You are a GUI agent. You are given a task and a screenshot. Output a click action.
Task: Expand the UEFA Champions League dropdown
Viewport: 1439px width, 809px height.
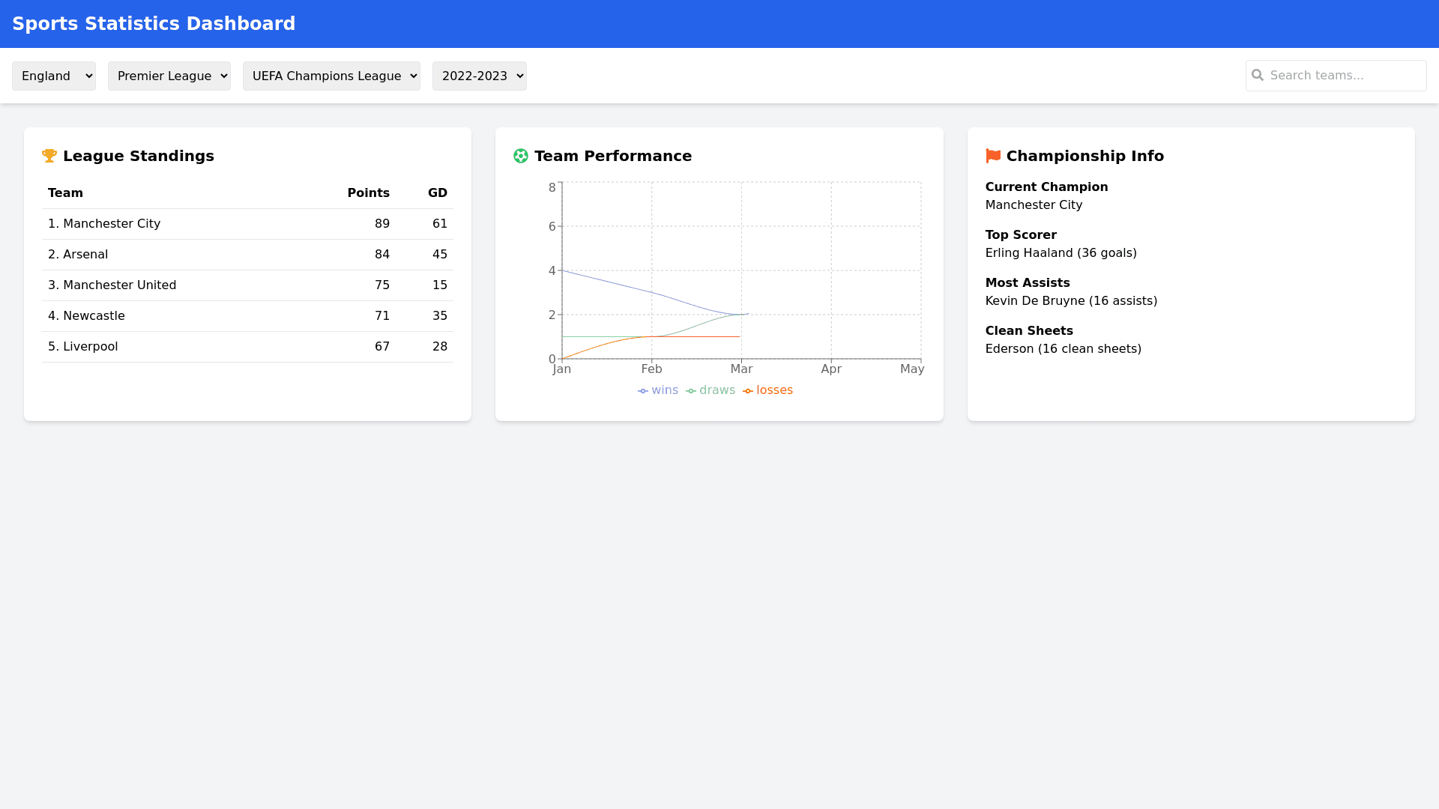click(331, 76)
